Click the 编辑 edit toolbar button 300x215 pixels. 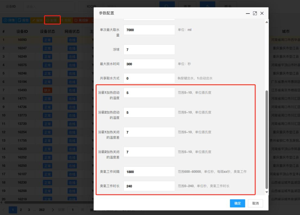pos(37,20)
